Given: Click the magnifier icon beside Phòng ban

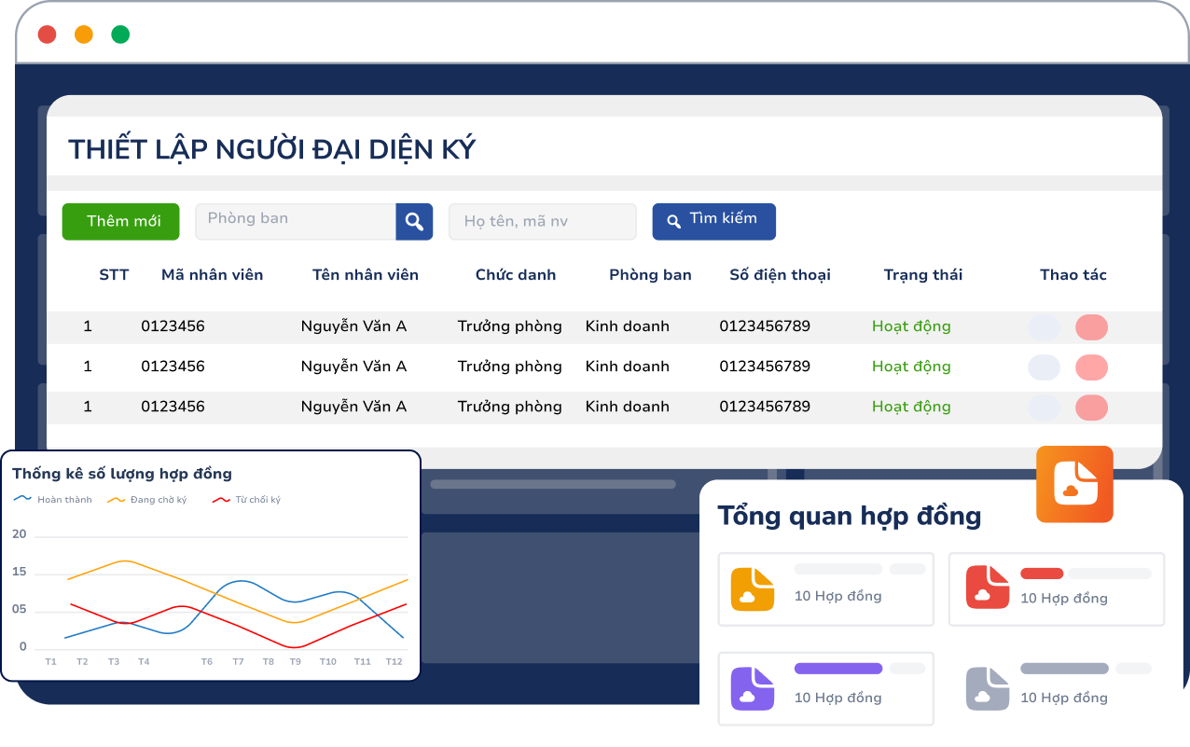Looking at the screenshot, I should (414, 222).
